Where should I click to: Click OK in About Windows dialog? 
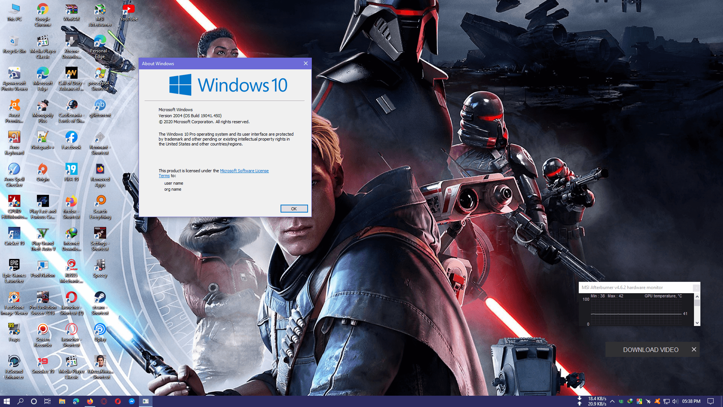click(x=294, y=209)
